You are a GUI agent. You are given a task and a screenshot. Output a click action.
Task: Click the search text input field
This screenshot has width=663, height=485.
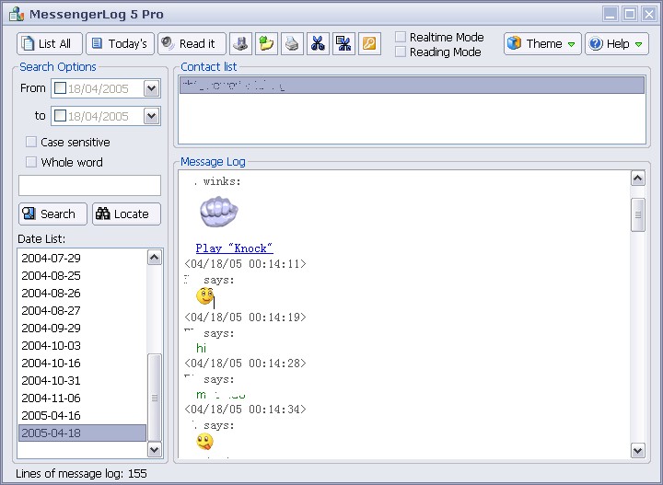[89, 185]
